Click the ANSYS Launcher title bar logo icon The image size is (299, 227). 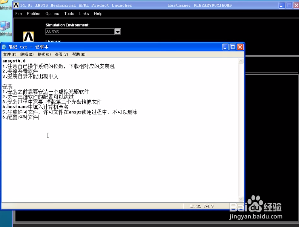(16, 5)
